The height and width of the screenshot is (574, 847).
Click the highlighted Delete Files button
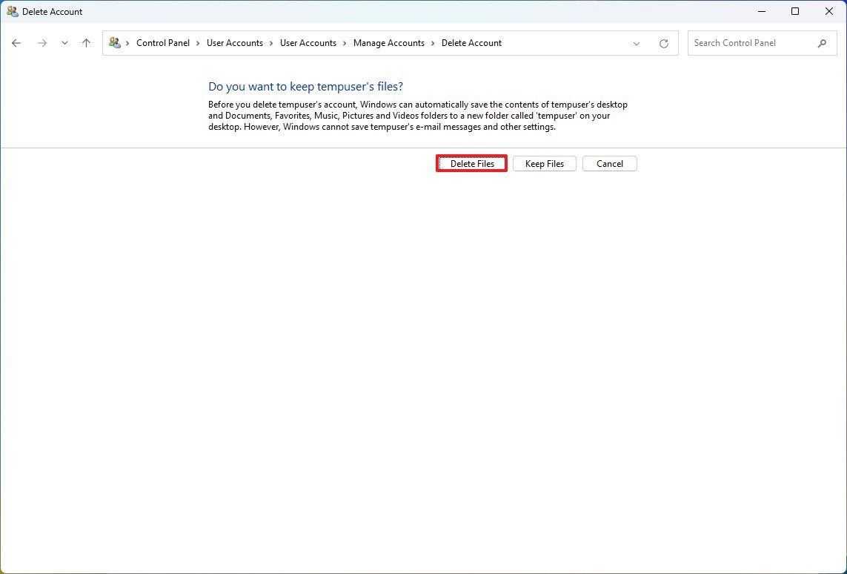471,163
